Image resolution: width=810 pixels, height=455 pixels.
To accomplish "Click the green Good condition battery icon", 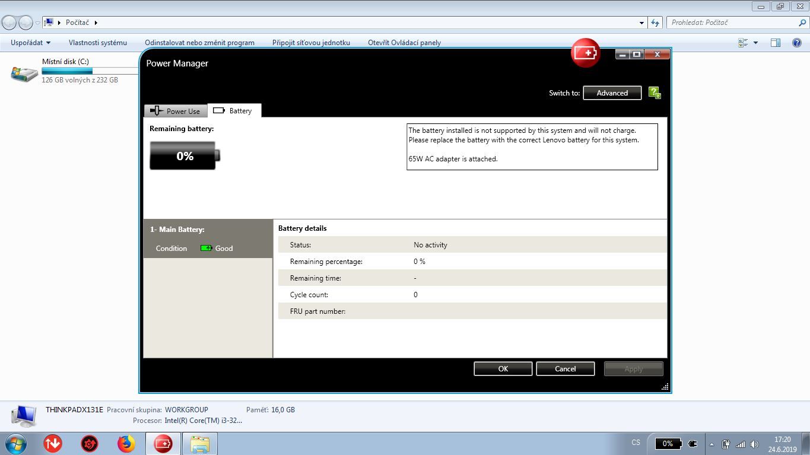I will (206, 248).
